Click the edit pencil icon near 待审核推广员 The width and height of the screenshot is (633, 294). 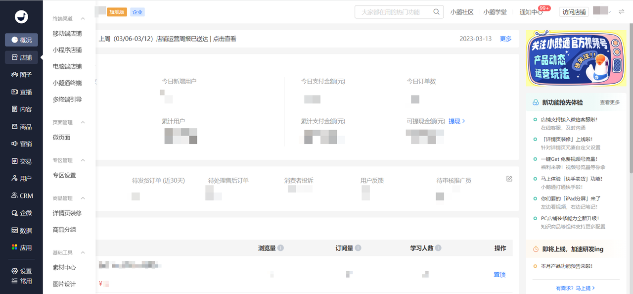click(x=509, y=179)
